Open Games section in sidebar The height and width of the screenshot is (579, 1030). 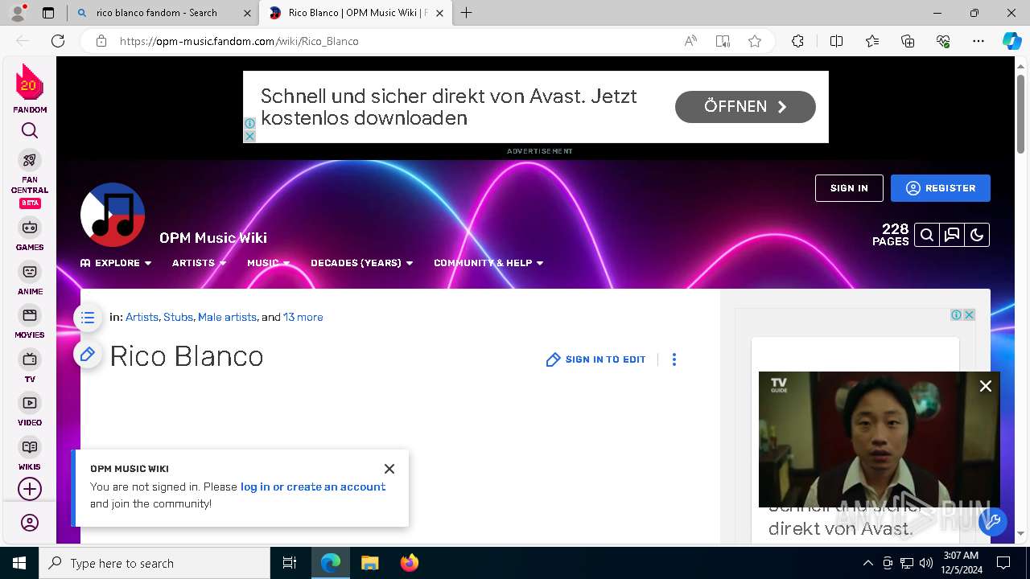[30, 234]
